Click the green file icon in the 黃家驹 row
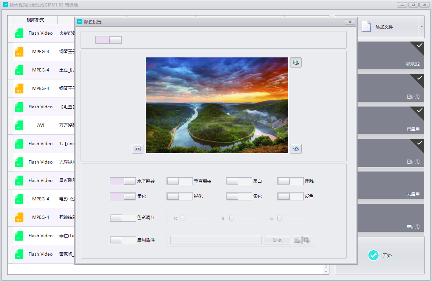 (x=19, y=254)
